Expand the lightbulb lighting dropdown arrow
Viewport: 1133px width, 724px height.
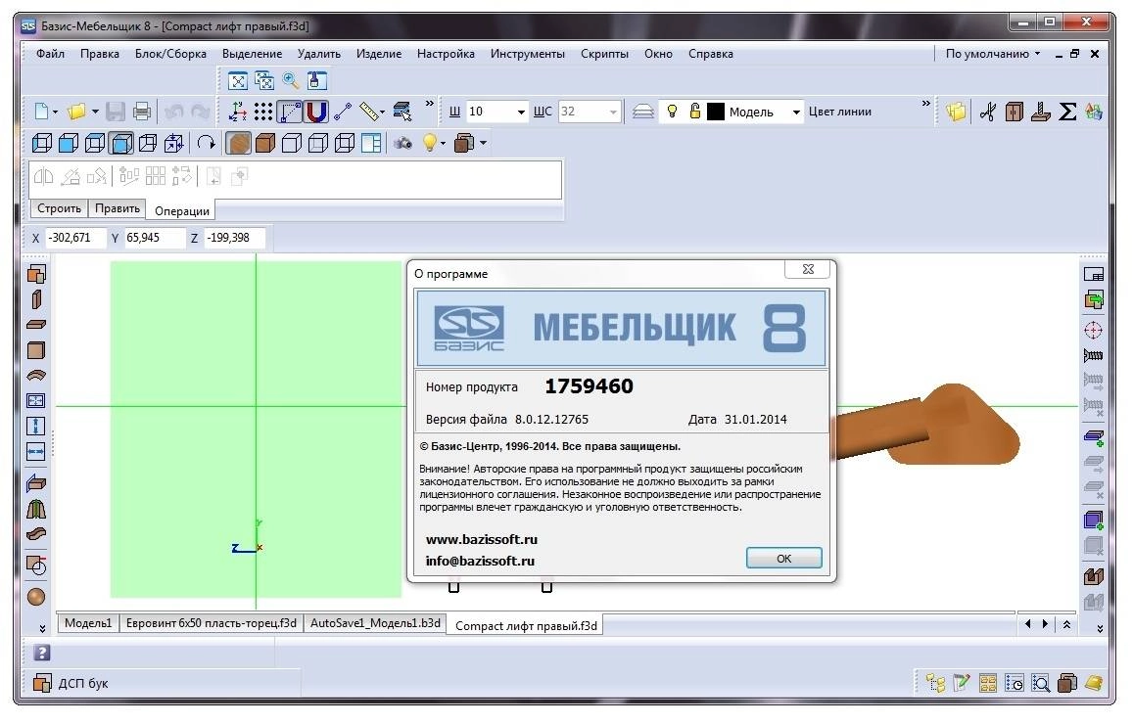pyautogui.click(x=443, y=143)
